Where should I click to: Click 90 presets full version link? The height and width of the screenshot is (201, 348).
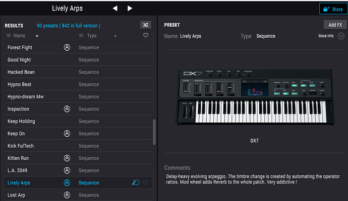point(69,26)
